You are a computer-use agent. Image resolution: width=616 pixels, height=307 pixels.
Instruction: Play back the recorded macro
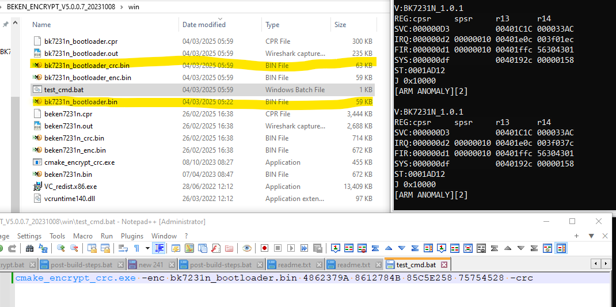coord(291,248)
